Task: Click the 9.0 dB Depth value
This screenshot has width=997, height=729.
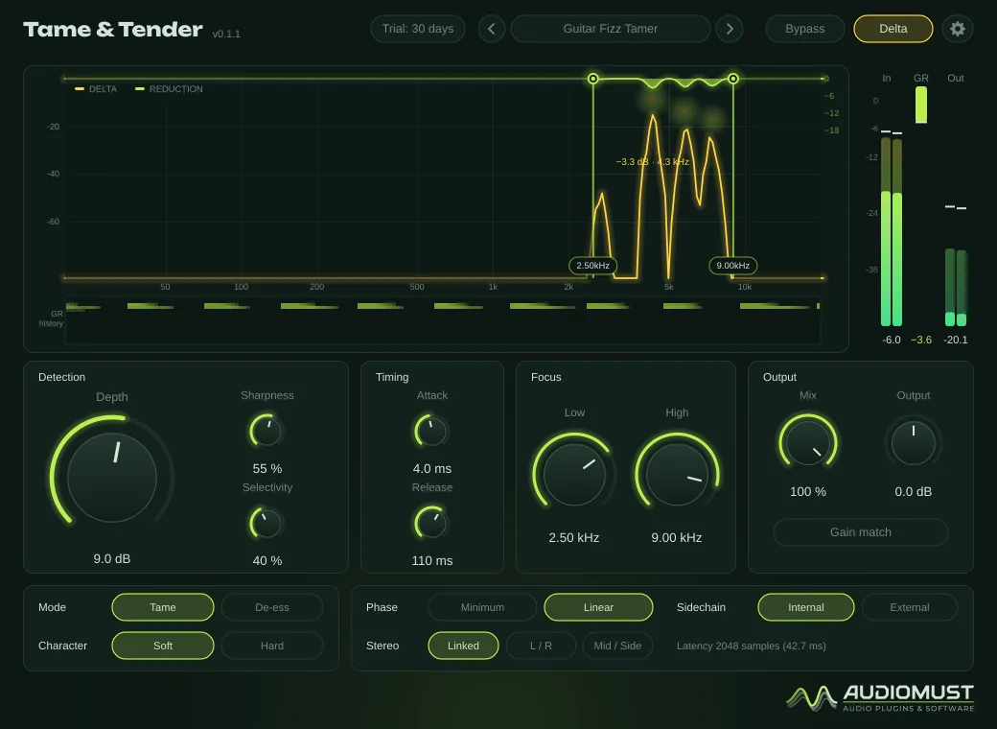Action: pyautogui.click(x=112, y=558)
